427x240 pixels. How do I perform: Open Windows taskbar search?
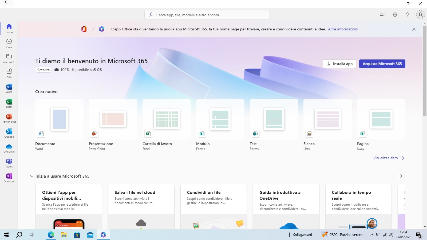(x=19, y=235)
